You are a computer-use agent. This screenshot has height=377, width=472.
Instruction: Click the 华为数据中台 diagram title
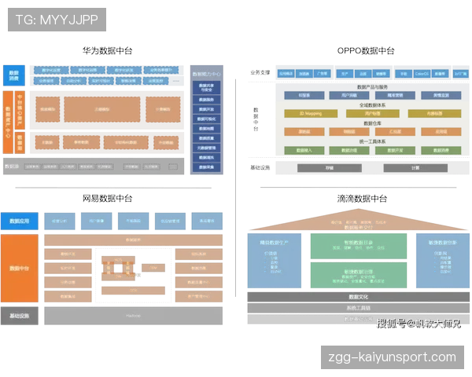coord(108,50)
